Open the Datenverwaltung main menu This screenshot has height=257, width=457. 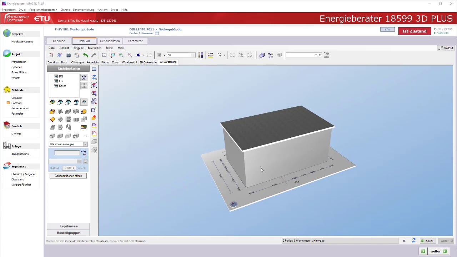point(84,10)
